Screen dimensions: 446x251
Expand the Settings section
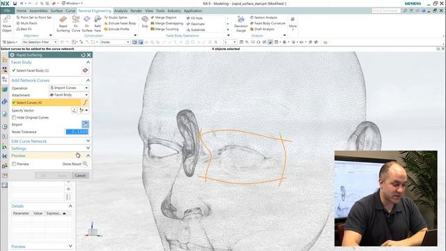(89, 148)
